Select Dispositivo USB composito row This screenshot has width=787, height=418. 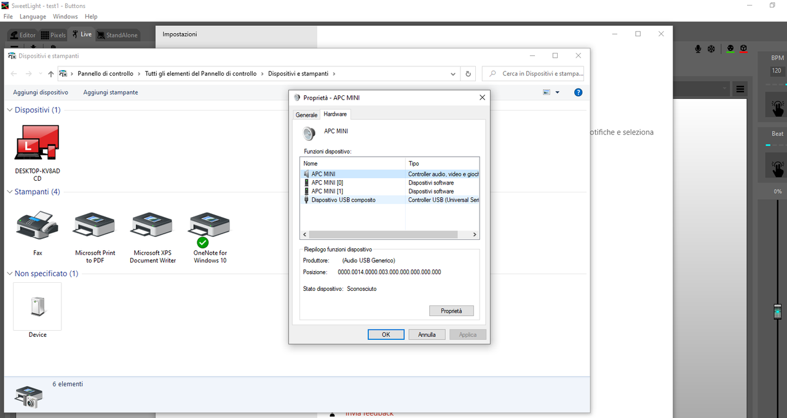pos(390,200)
